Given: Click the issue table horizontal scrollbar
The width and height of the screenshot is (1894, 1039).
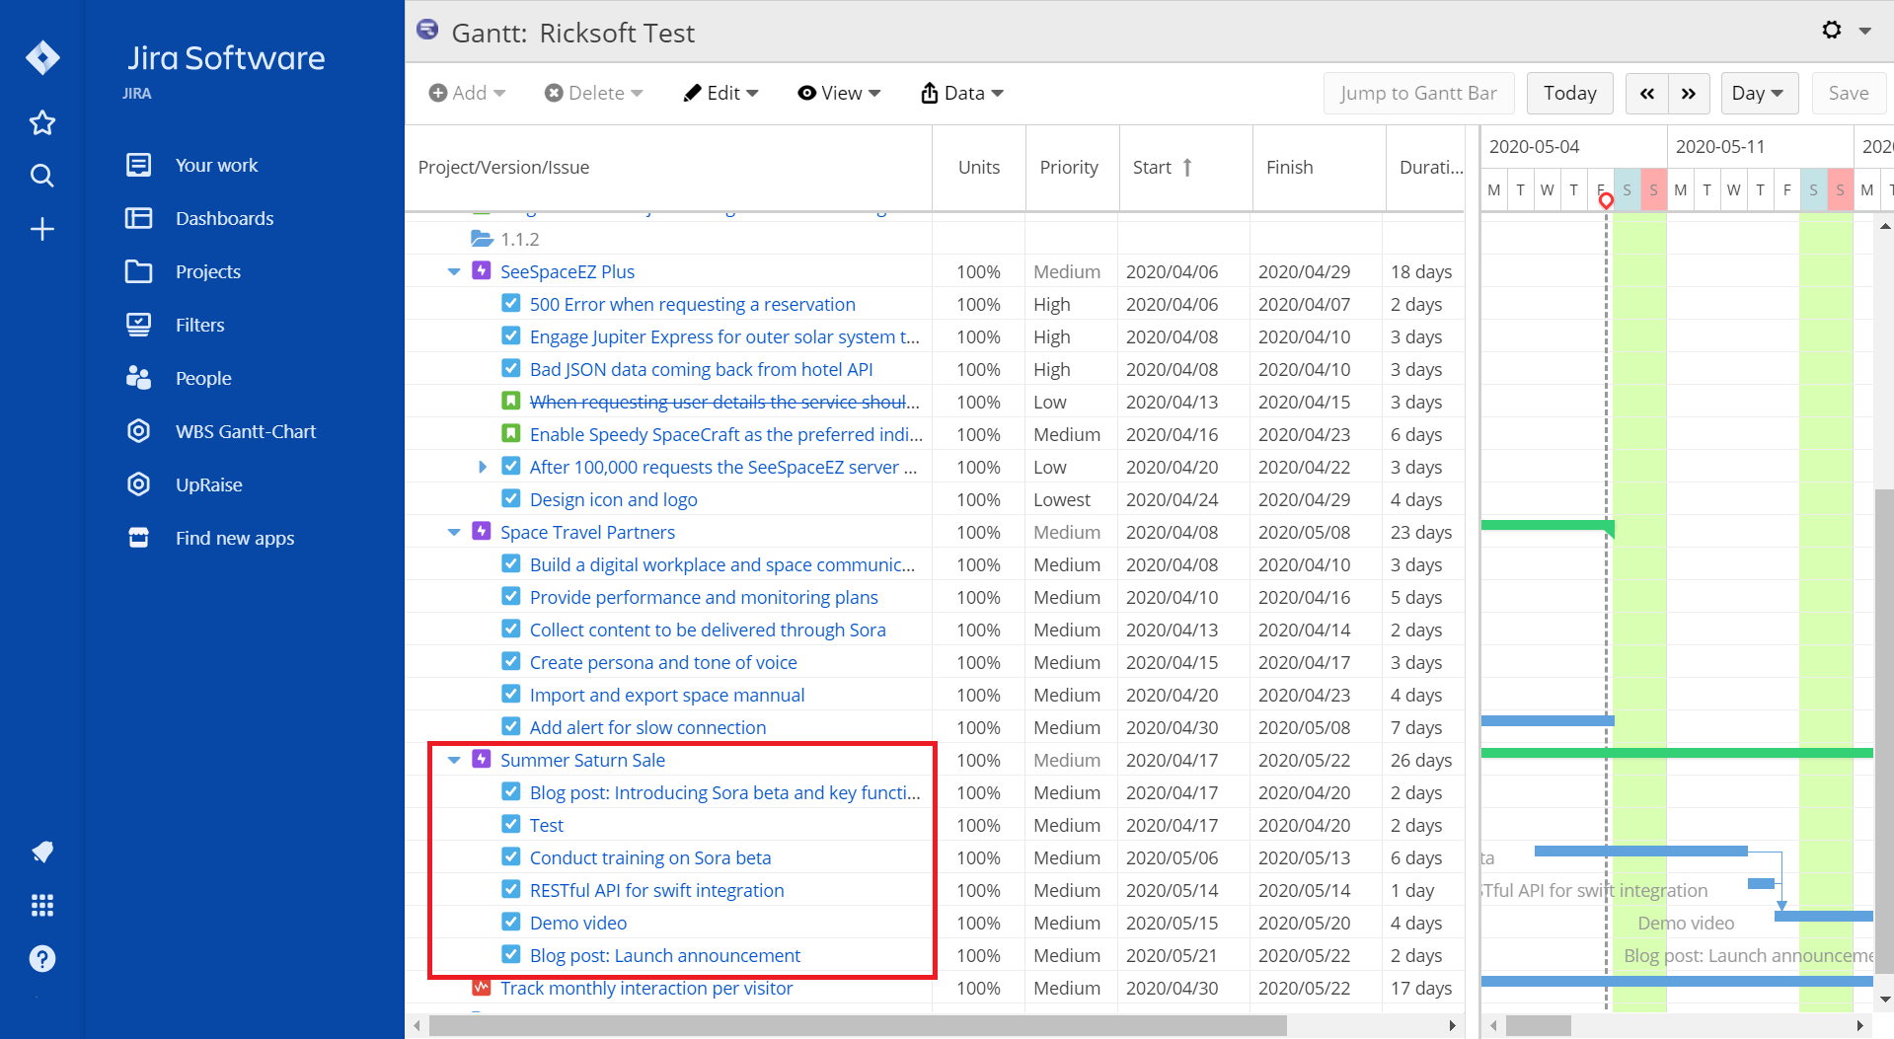Looking at the screenshot, I should click(x=858, y=1025).
